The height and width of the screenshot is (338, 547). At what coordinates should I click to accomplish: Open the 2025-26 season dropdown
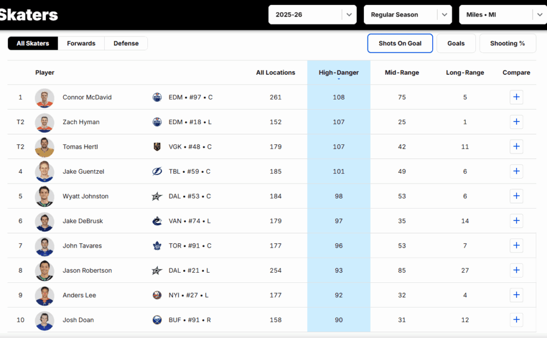point(312,14)
